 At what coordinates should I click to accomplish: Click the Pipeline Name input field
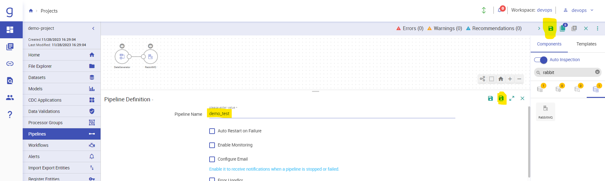coord(331,114)
